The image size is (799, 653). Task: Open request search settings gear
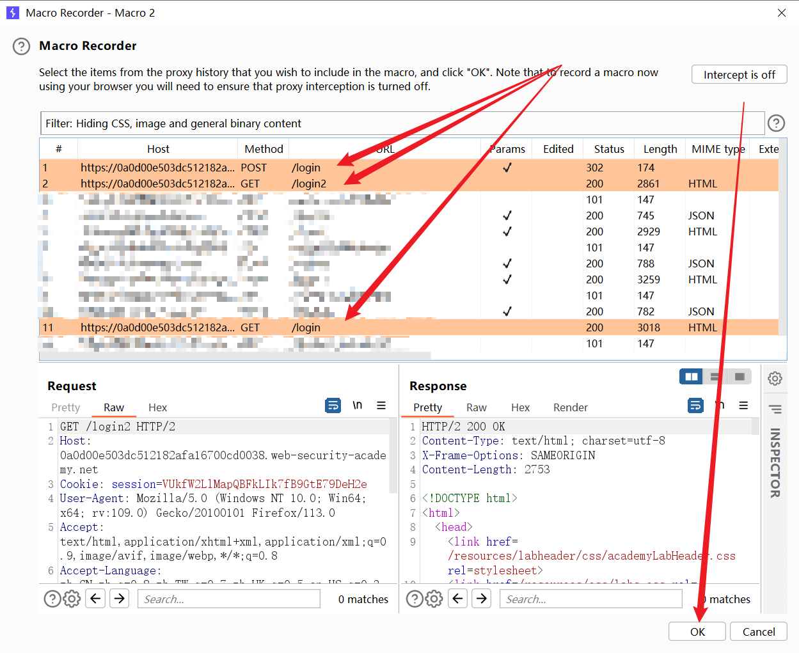click(72, 599)
